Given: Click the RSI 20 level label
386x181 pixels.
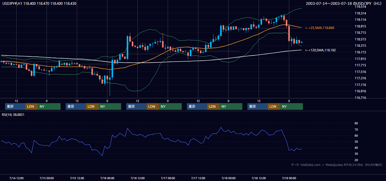Looking at the screenshot, I should pyautogui.click(x=356, y=160).
